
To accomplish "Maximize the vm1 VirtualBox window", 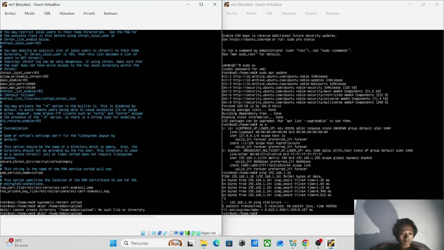I will pos(201,5).
